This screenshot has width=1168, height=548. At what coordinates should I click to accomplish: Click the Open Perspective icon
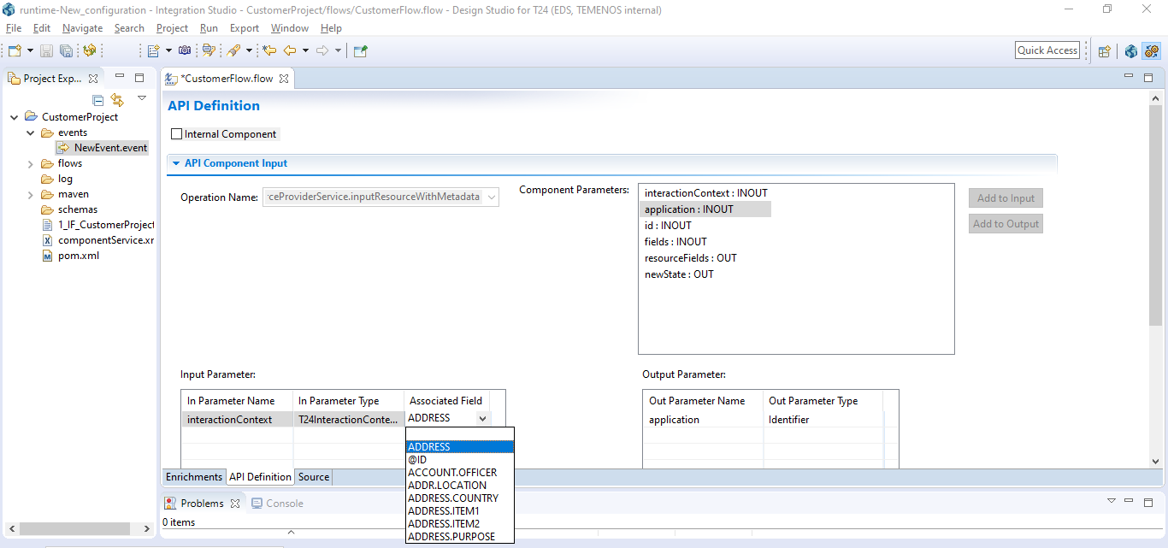[1104, 51]
